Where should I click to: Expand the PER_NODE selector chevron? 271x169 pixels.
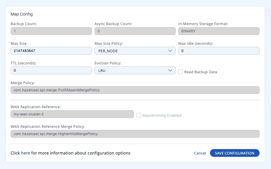coord(170,51)
